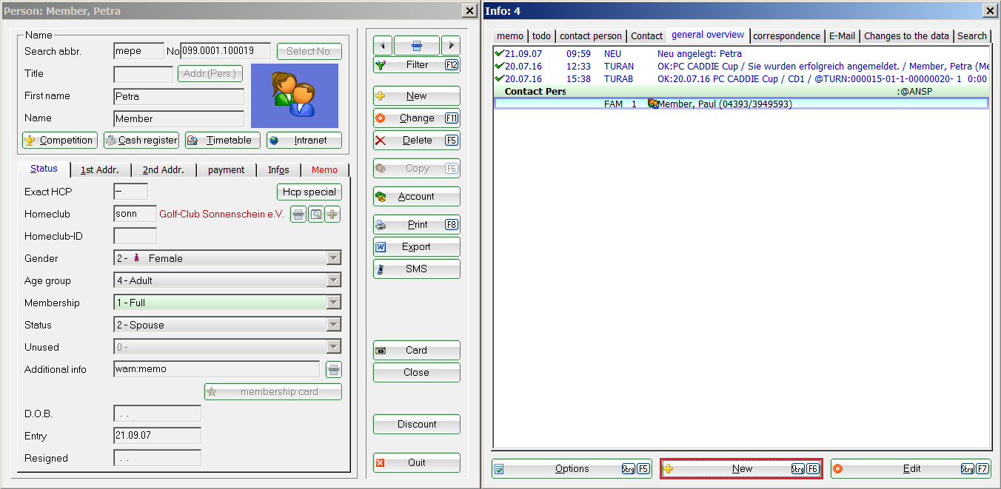Click the plus icon beside Homeclub
This screenshot has width=1001, height=489.
[x=332, y=215]
